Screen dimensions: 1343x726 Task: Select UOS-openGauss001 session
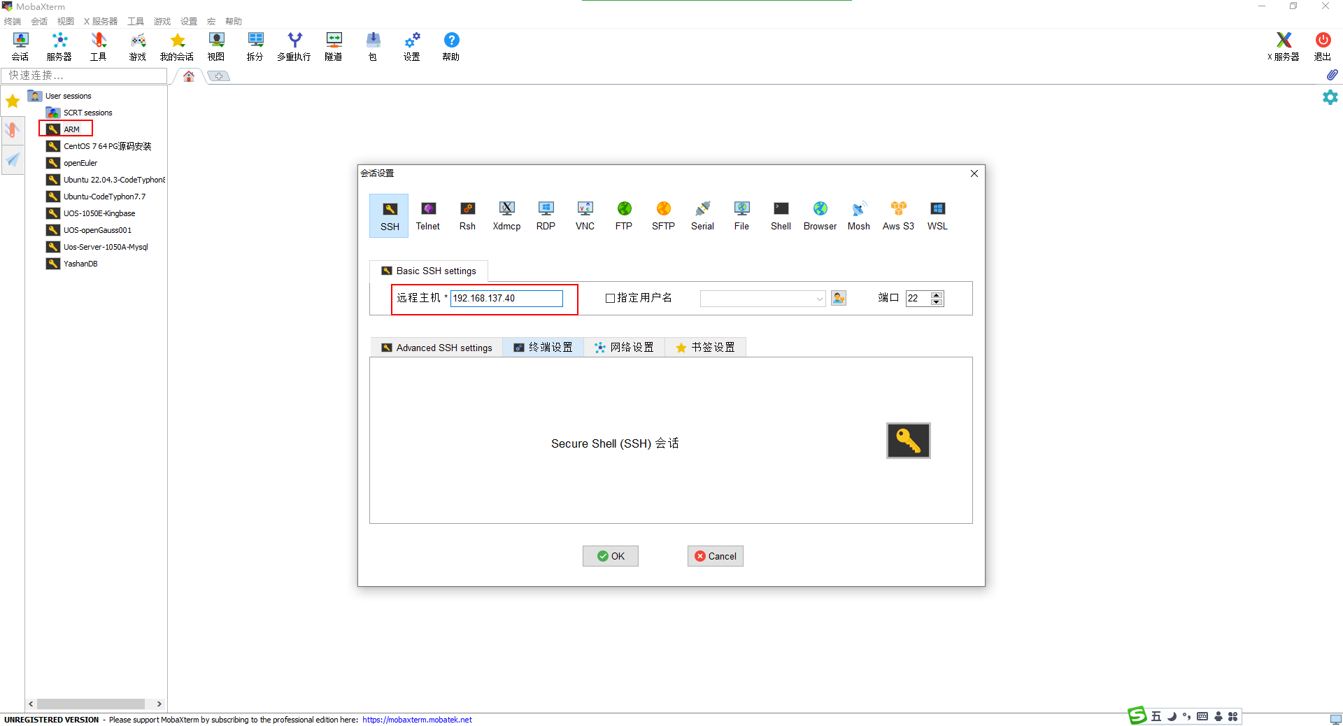coord(89,230)
